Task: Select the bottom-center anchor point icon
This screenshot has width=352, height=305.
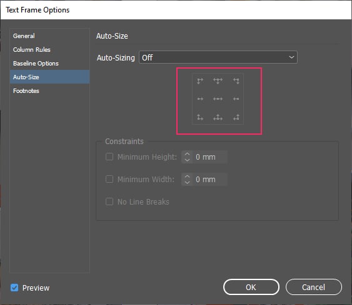Action: 218,117
